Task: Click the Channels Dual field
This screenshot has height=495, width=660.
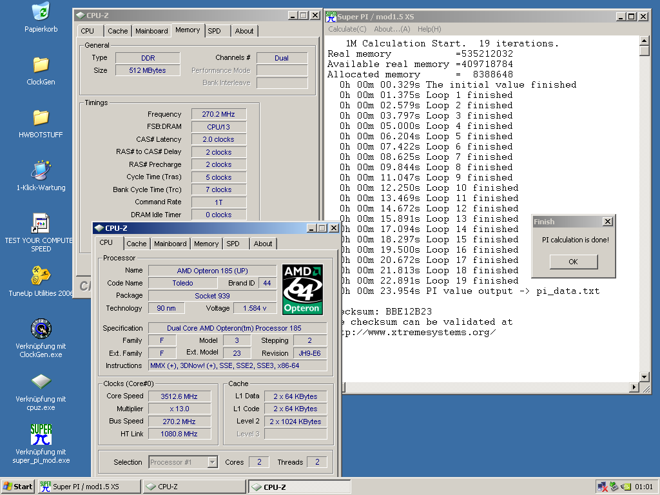Action: [x=282, y=58]
